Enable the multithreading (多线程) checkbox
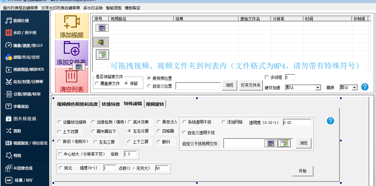The width and height of the screenshot is (376, 186). (x=267, y=78)
